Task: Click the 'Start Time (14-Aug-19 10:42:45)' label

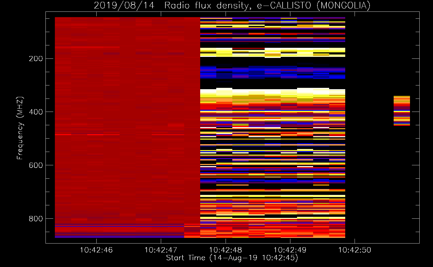Action: pyautogui.click(x=232, y=258)
